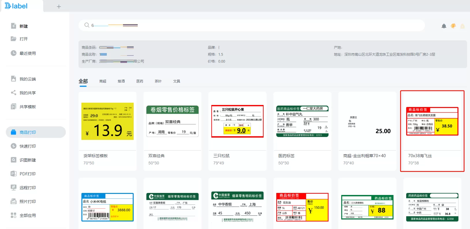Image resolution: width=470 pixels, height=229 pixels.
Task: Click the search magnifier icon
Action: [87, 25]
